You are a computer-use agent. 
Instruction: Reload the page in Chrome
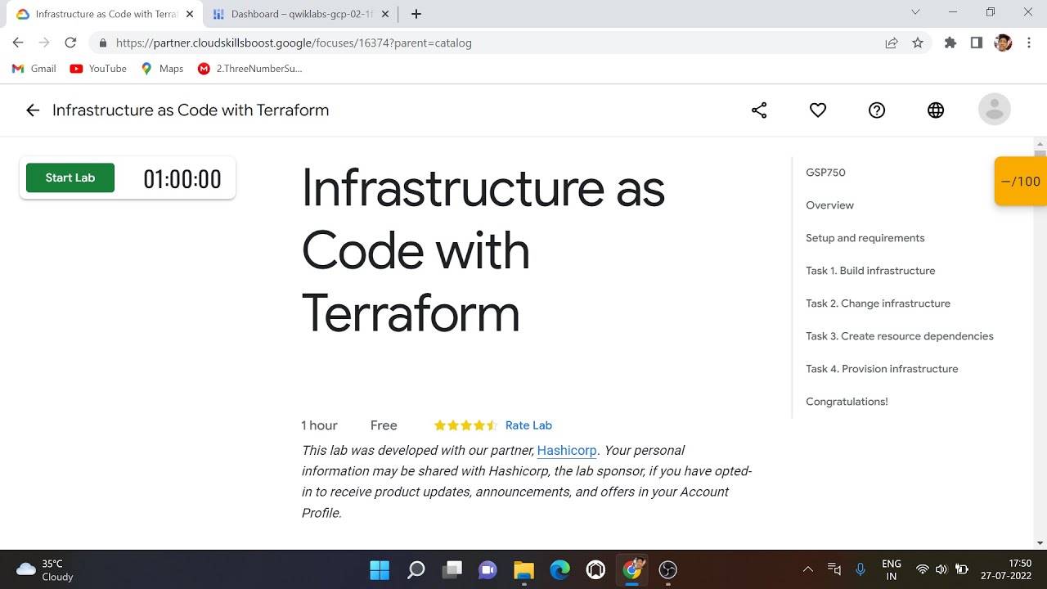[x=70, y=43]
